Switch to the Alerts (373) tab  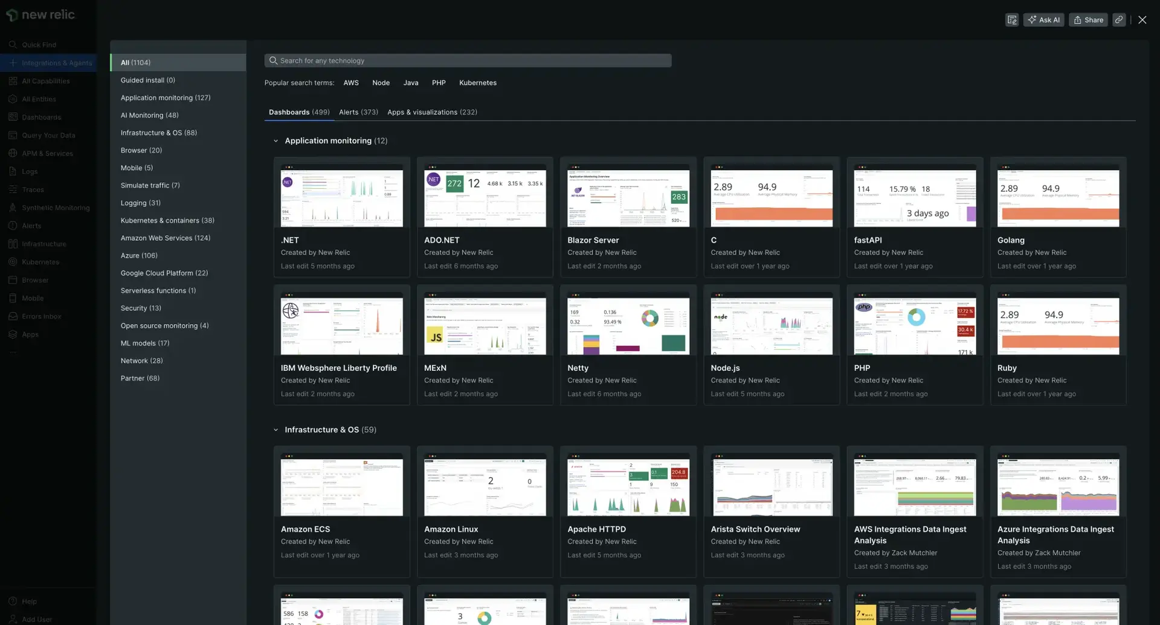point(358,112)
